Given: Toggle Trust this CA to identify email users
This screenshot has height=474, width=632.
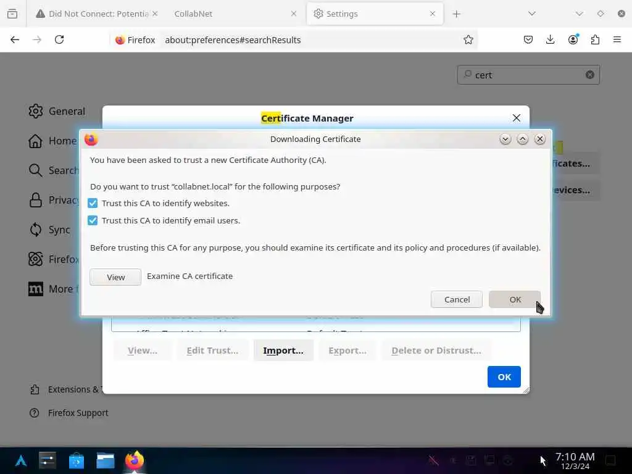Looking at the screenshot, I should coord(93,220).
